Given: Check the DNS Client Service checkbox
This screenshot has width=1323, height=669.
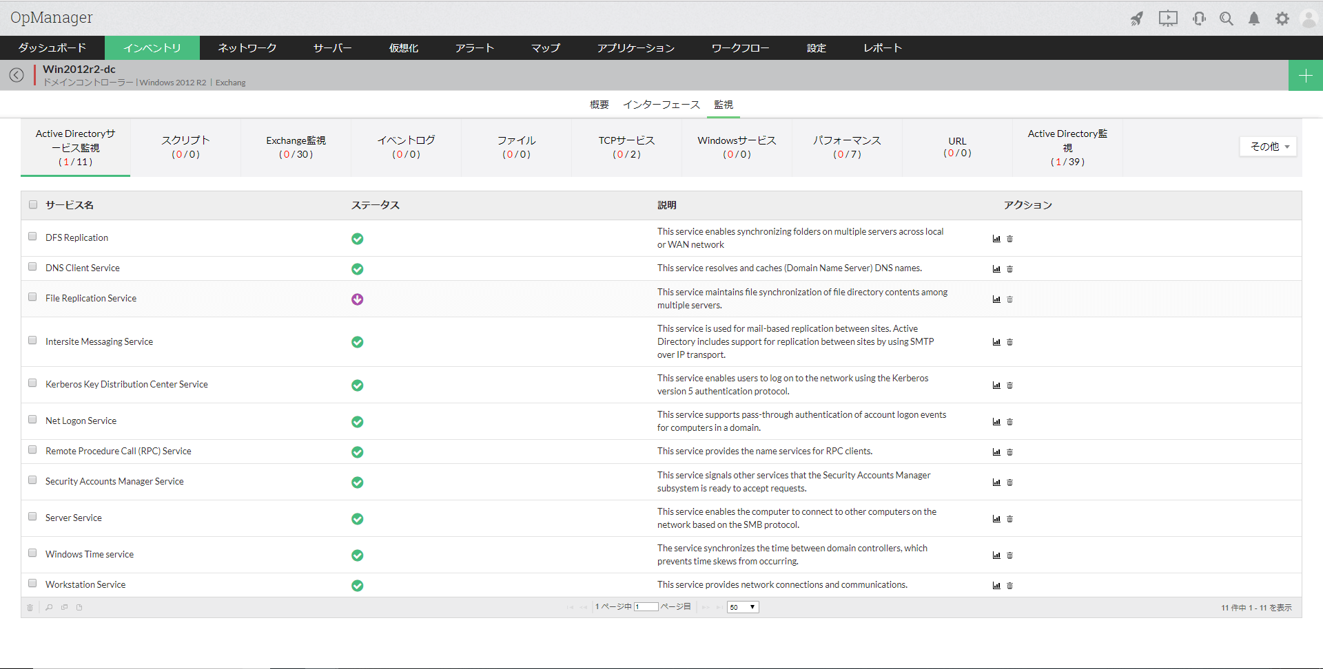Looking at the screenshot, I should [32, 267].
